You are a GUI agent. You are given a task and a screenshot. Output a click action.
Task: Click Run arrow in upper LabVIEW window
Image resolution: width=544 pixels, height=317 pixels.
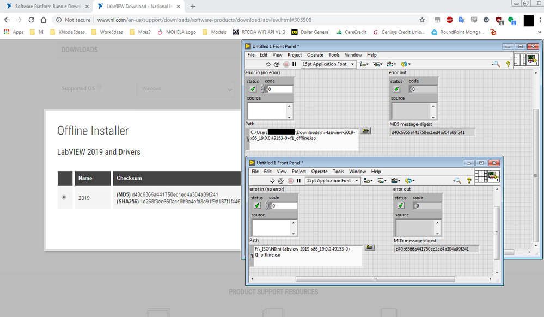coord(268,64)
